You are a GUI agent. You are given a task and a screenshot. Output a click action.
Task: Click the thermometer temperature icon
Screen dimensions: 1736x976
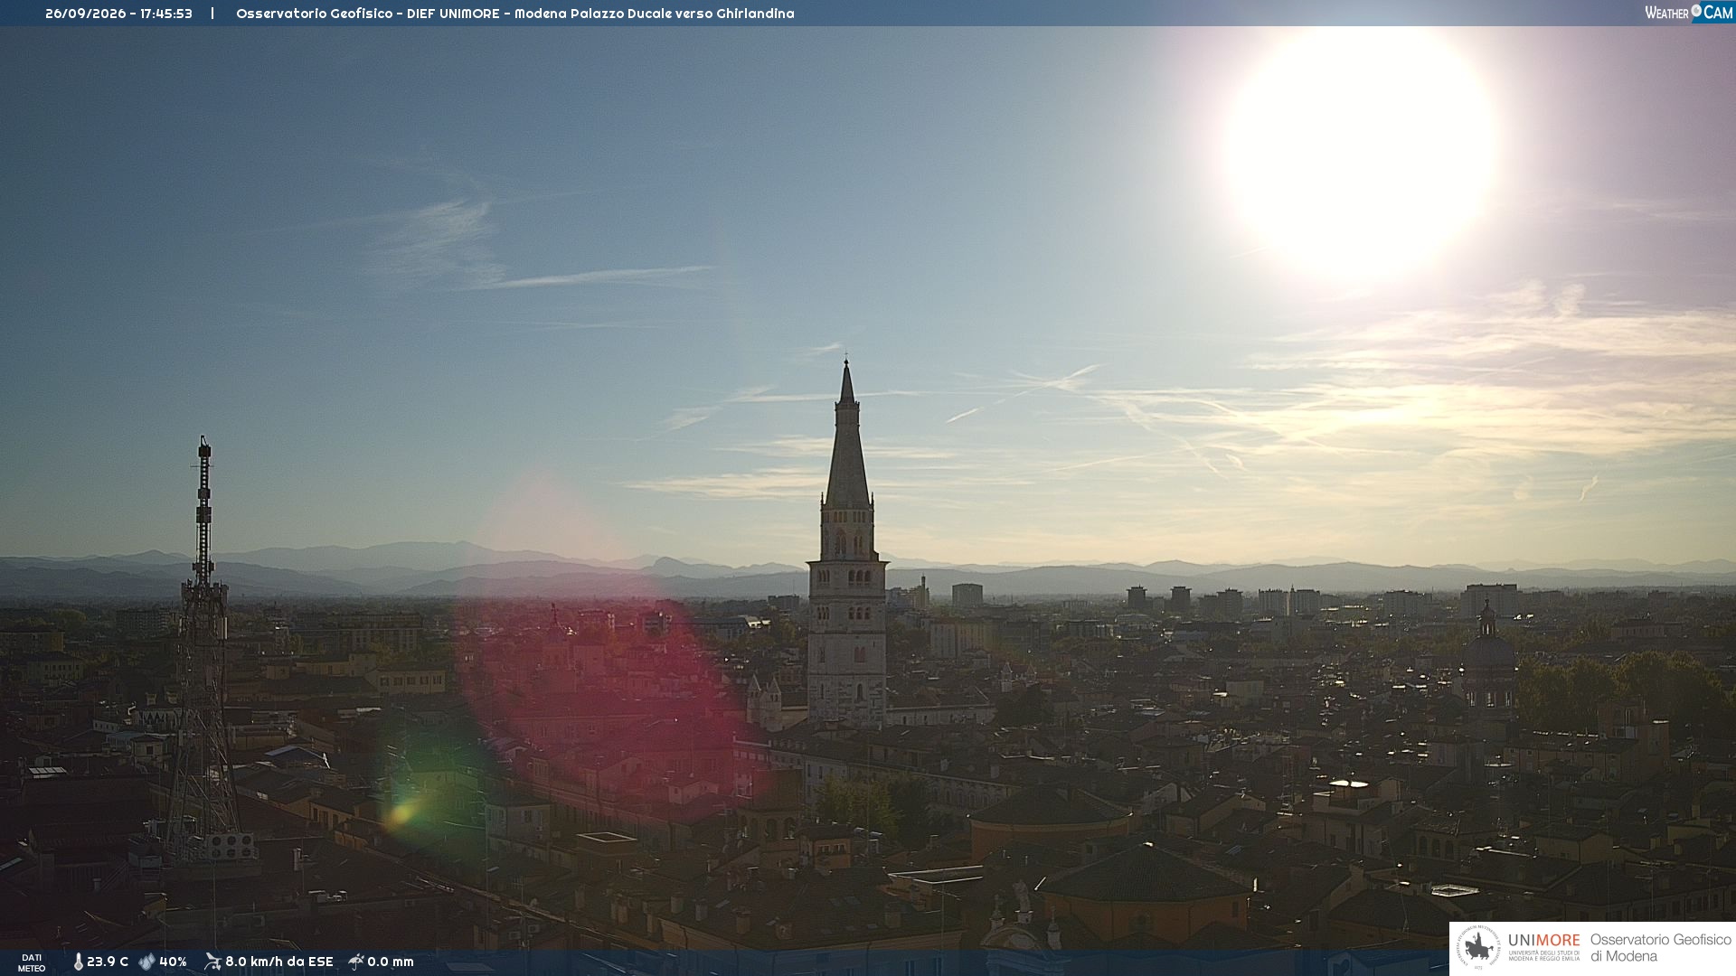[x=78, y=962]
